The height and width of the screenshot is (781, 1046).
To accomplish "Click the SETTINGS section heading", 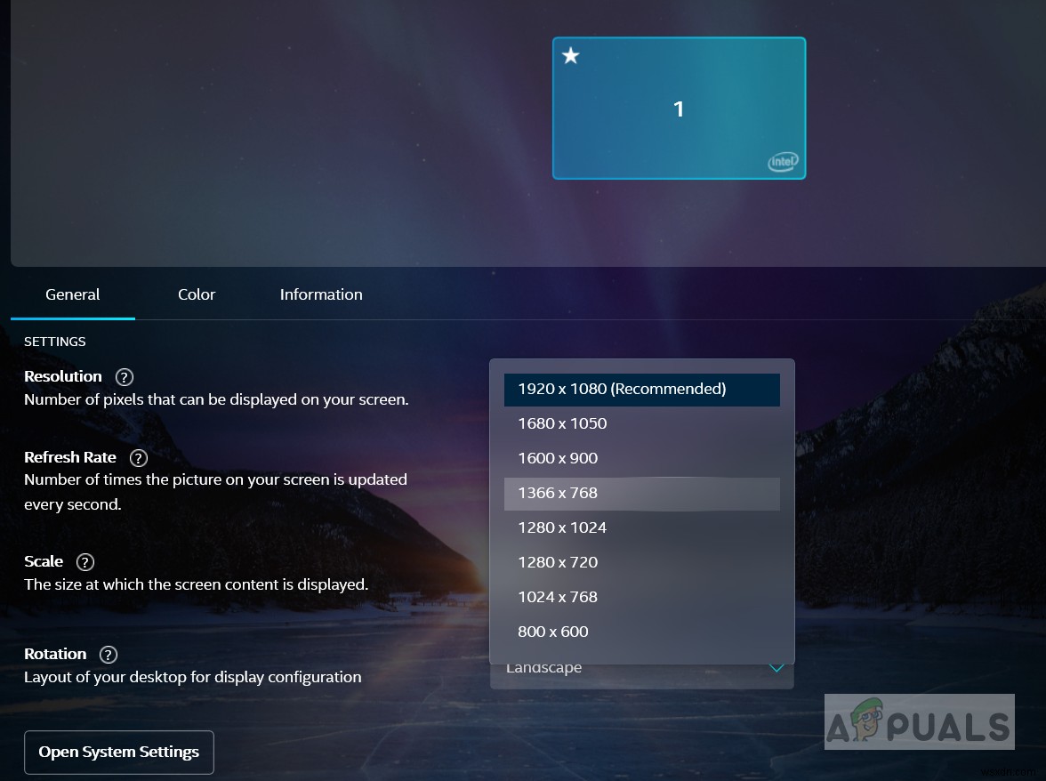I will [x=55, y=342].
